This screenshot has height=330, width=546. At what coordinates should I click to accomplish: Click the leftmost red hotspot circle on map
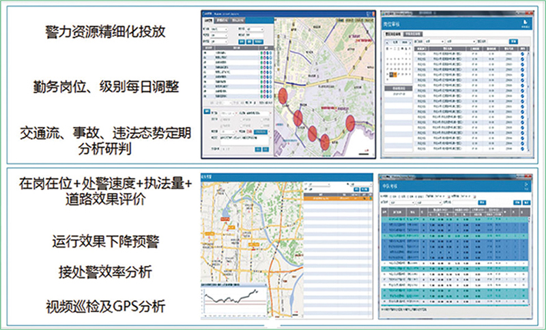pyautogui.click(x=283, y=97)
